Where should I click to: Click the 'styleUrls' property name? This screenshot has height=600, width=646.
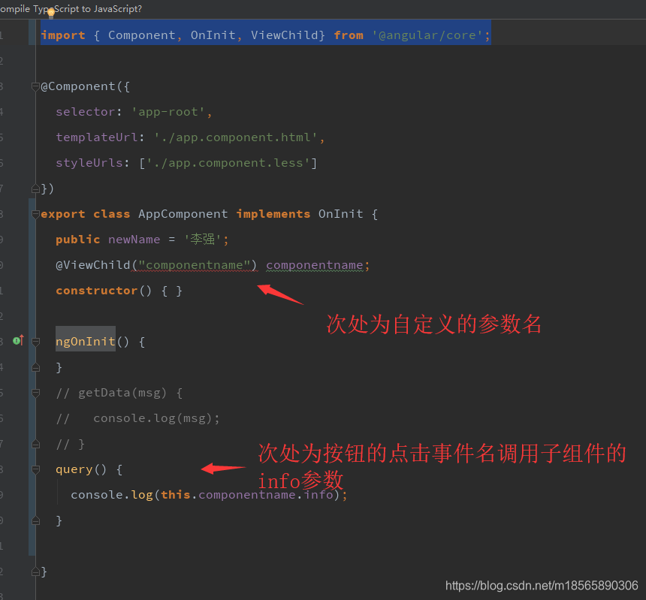pyautogui.click(x=89, y=163)
